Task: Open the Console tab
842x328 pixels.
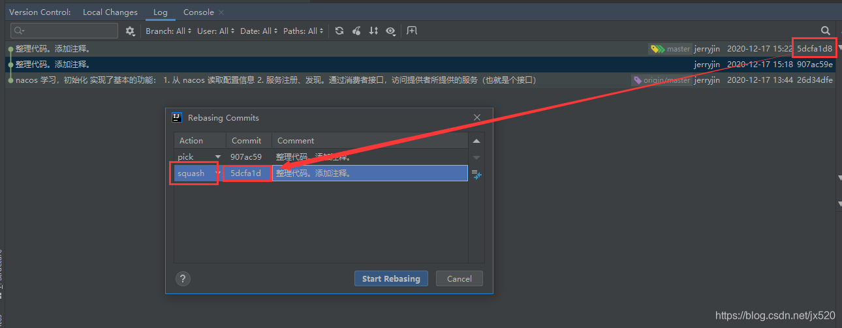Action: [x=198, y=12]
